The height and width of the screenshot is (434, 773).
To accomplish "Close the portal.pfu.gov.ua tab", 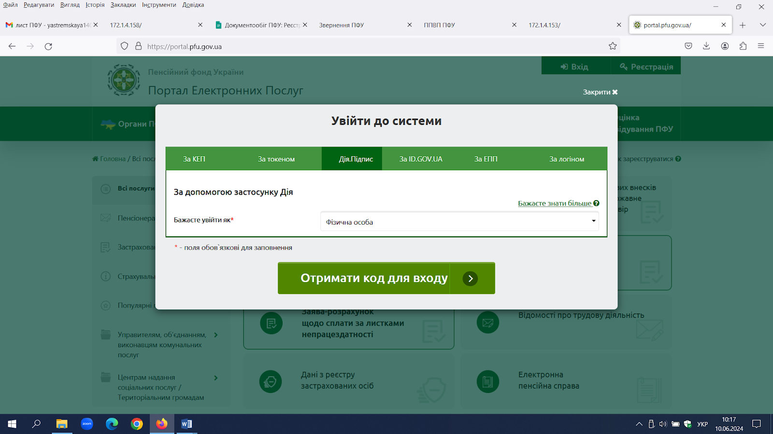I will pyautogui.click(x=723, y=25).
